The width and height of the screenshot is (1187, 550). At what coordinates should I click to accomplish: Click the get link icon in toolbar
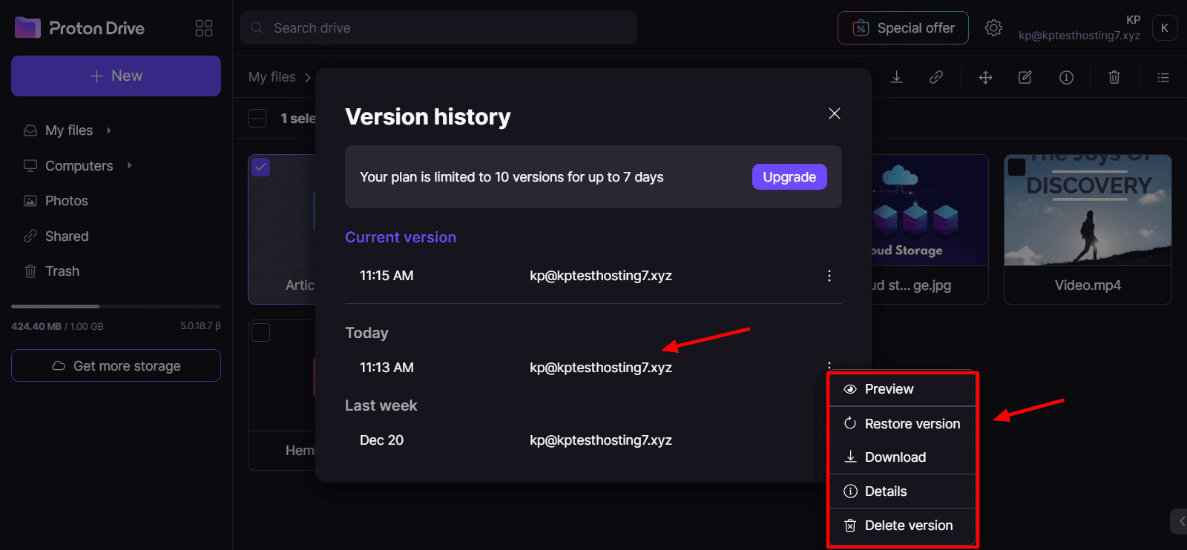point(936,77)
